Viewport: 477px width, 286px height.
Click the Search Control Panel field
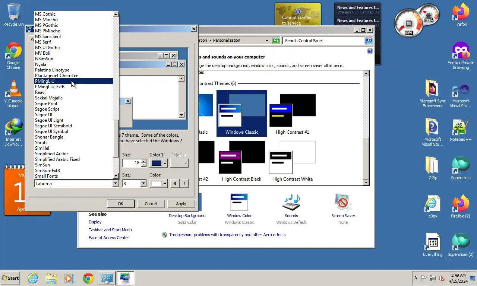tap(324, 41)
